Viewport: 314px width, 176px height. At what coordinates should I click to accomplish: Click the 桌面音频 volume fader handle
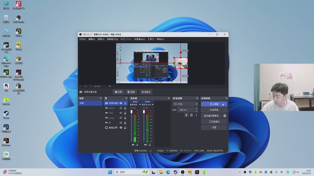[x=131, y=112]
